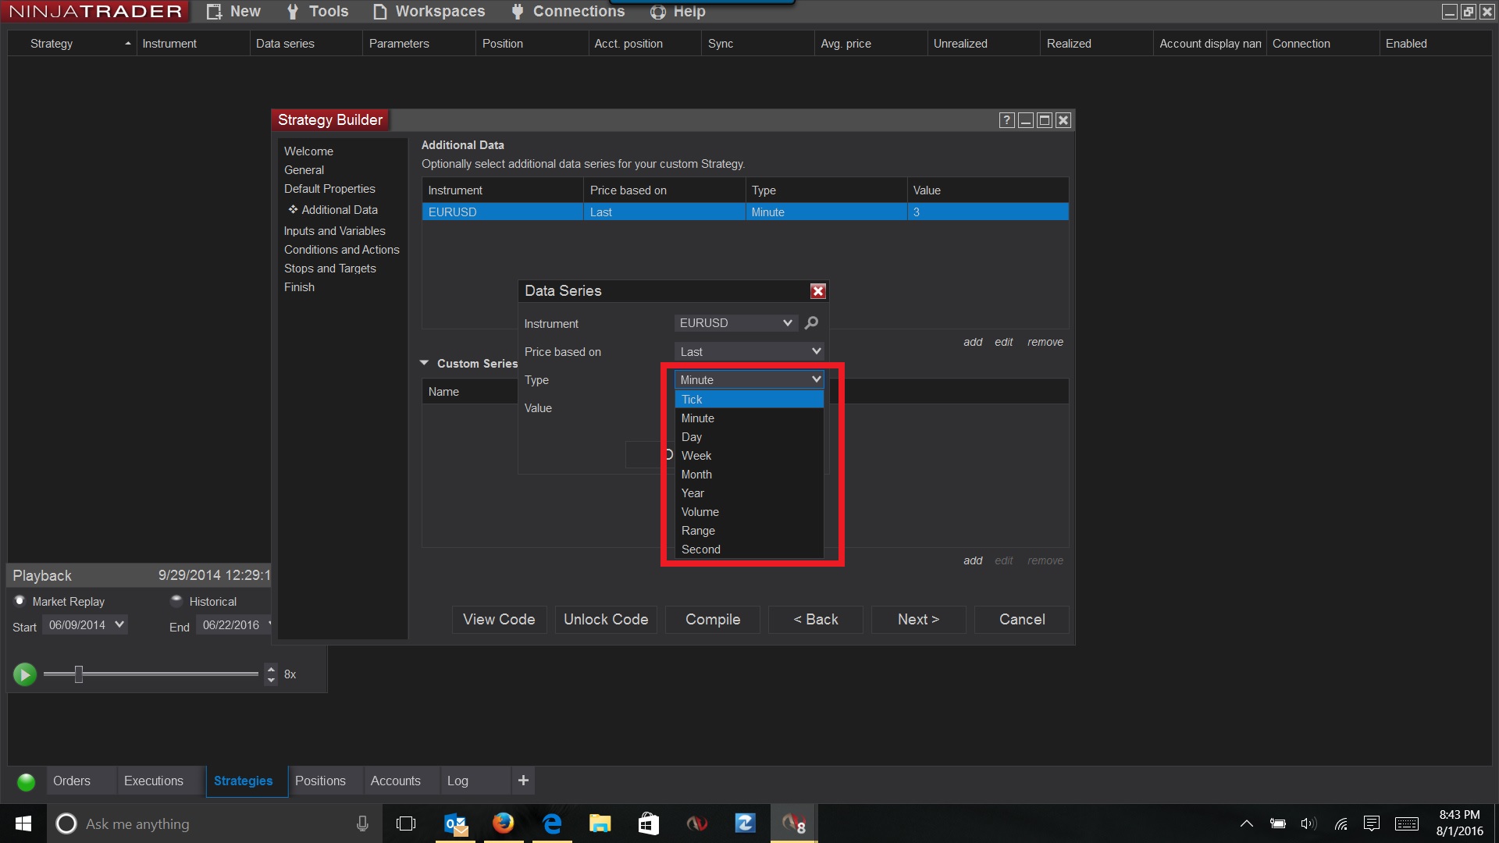Open the Price based on dropdown
Viewport: 1499px width, 843px height.
(749, 352)
